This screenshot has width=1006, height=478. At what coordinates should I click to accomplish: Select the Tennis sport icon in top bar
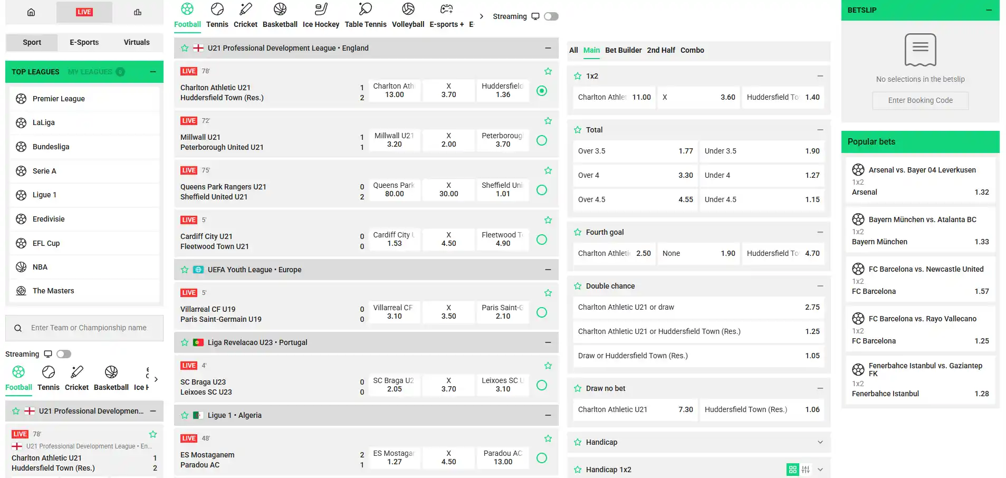pos(217,9)
